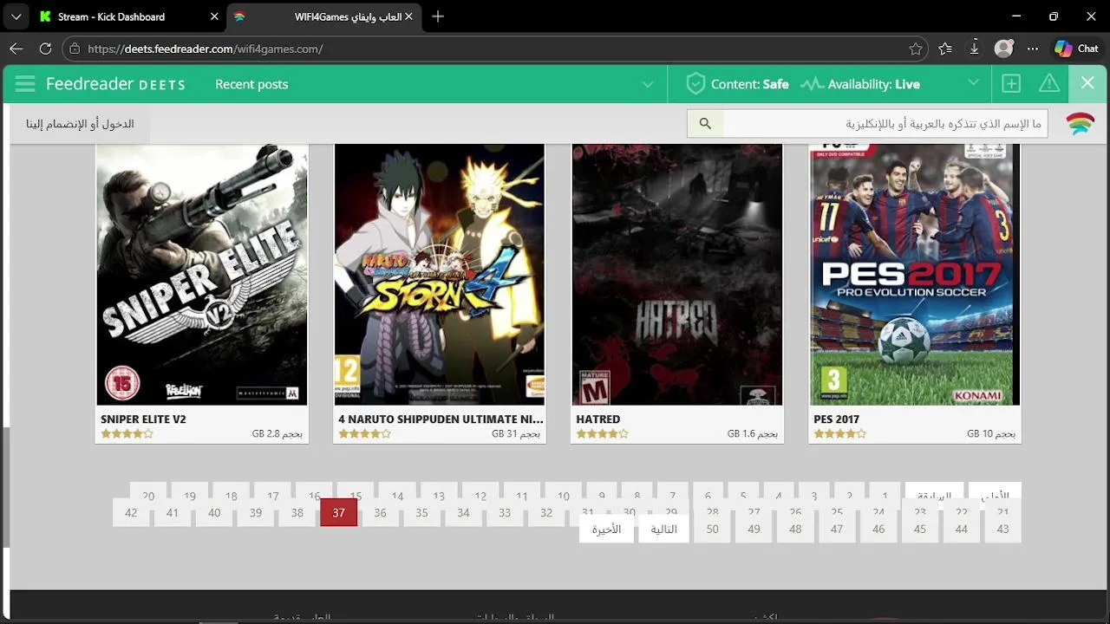Screen dimensions: 1110x624
Task: Open the Feedreader hamburger menu
Action: (25, 84)
